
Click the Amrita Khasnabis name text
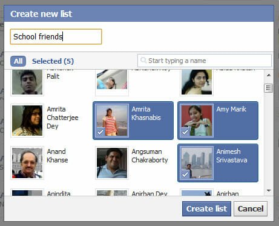coord(146,113)
